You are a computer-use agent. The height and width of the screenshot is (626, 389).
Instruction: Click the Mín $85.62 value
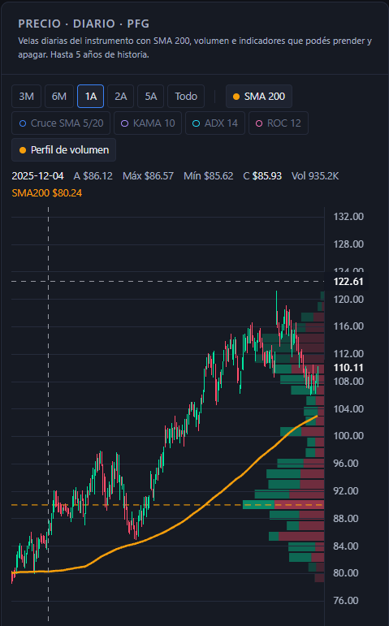209,176
